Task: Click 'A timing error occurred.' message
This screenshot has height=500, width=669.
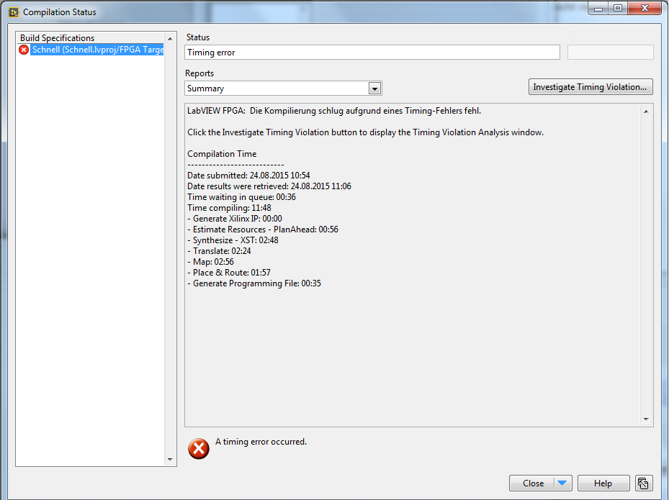Action: (261, 442)
